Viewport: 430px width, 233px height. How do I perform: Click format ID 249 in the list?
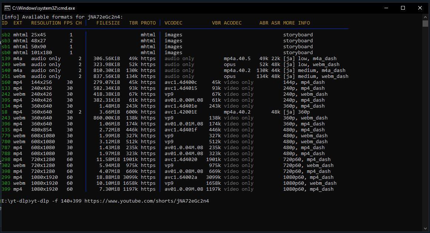point(6,65)
